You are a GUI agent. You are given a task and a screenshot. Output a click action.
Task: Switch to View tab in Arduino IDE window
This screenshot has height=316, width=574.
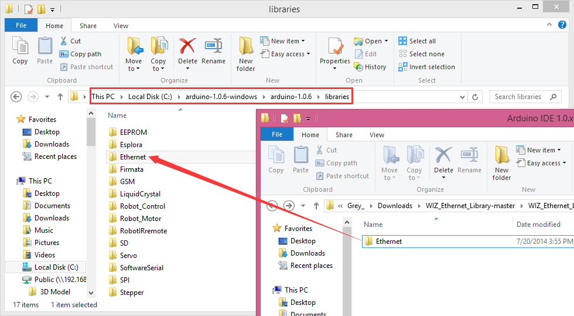point(377,135)
